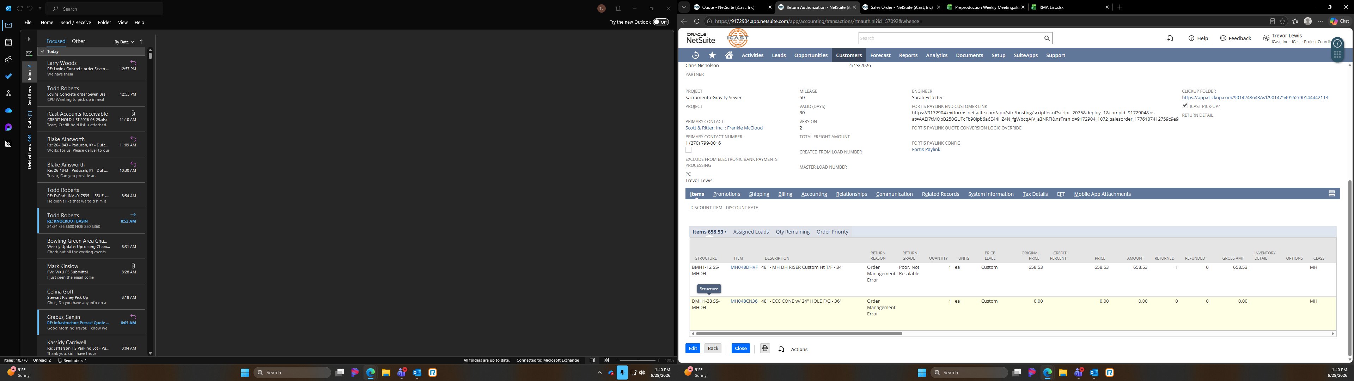The height and width of the screenshot is (381, 1354).
Task: Print the Return Authorization using the printer icon
Action: 765,349
